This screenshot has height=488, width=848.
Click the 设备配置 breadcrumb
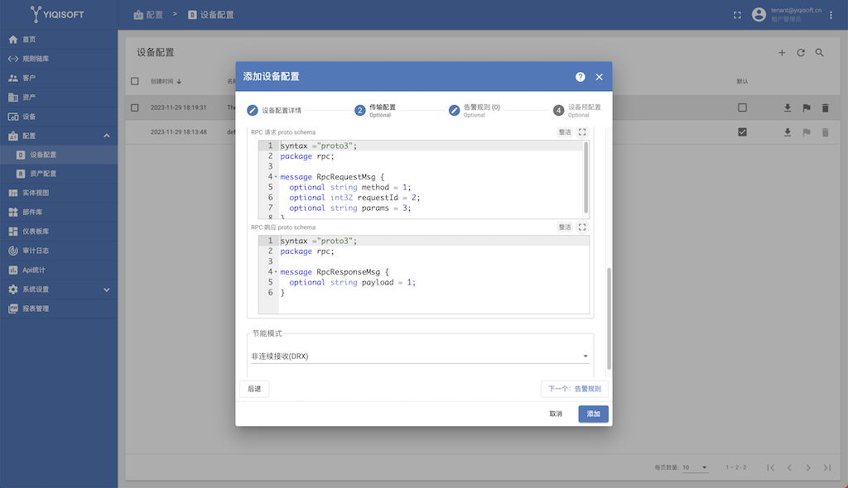pyautogui.click(x=211, y=15)
